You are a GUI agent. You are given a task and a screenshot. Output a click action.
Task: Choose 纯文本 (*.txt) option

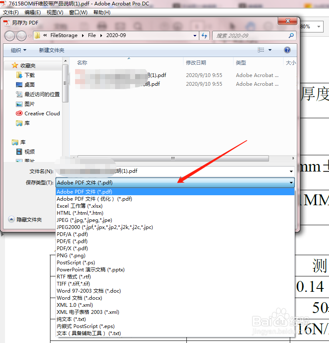175,319
